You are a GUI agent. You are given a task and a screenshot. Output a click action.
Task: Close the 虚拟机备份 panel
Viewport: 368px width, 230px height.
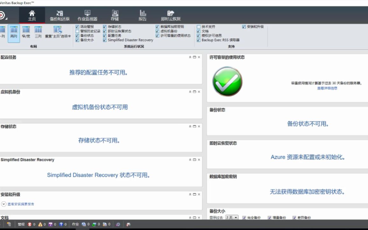click(x=199, y=92)
